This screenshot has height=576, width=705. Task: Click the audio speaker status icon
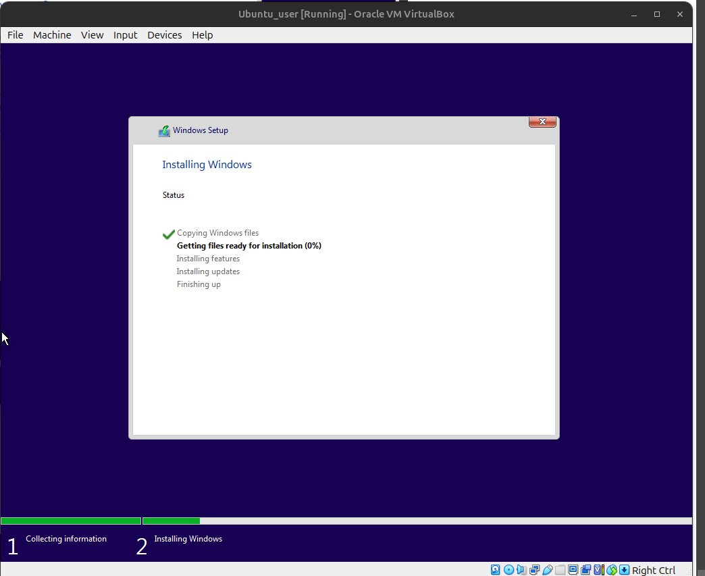521,570
